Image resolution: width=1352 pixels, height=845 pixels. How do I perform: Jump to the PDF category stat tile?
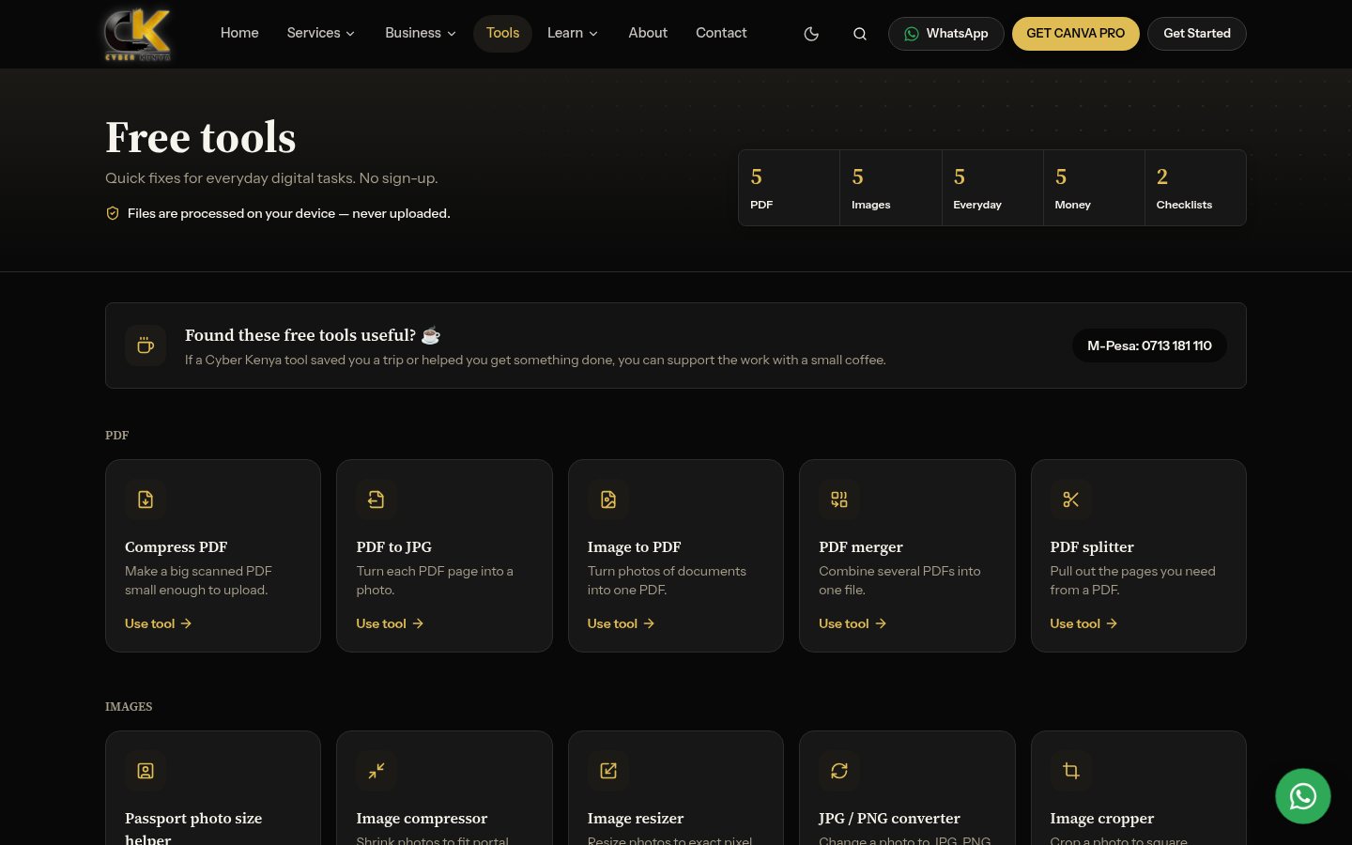790,188
